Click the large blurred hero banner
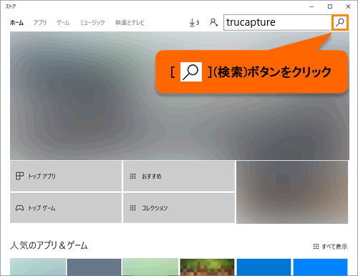 180,96
